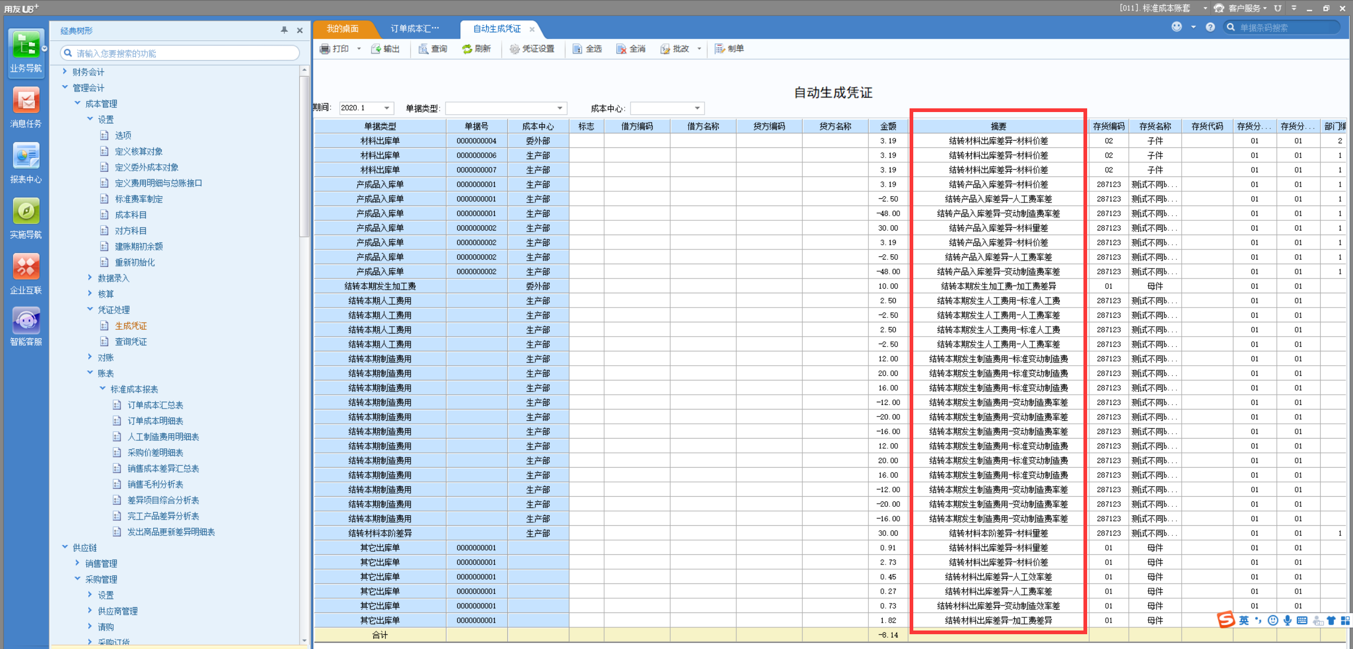Open the 客户服务 menu

pos(1247,8)
